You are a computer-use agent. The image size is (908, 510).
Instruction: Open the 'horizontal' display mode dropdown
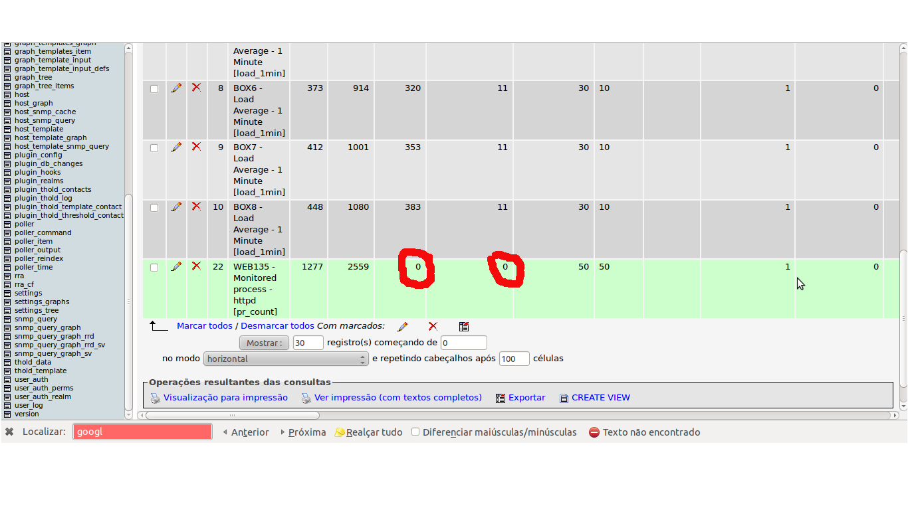click(286, 359)
